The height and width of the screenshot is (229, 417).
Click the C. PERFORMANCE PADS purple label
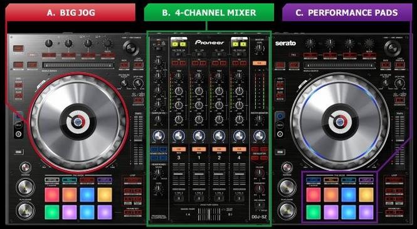click(347, 13)
